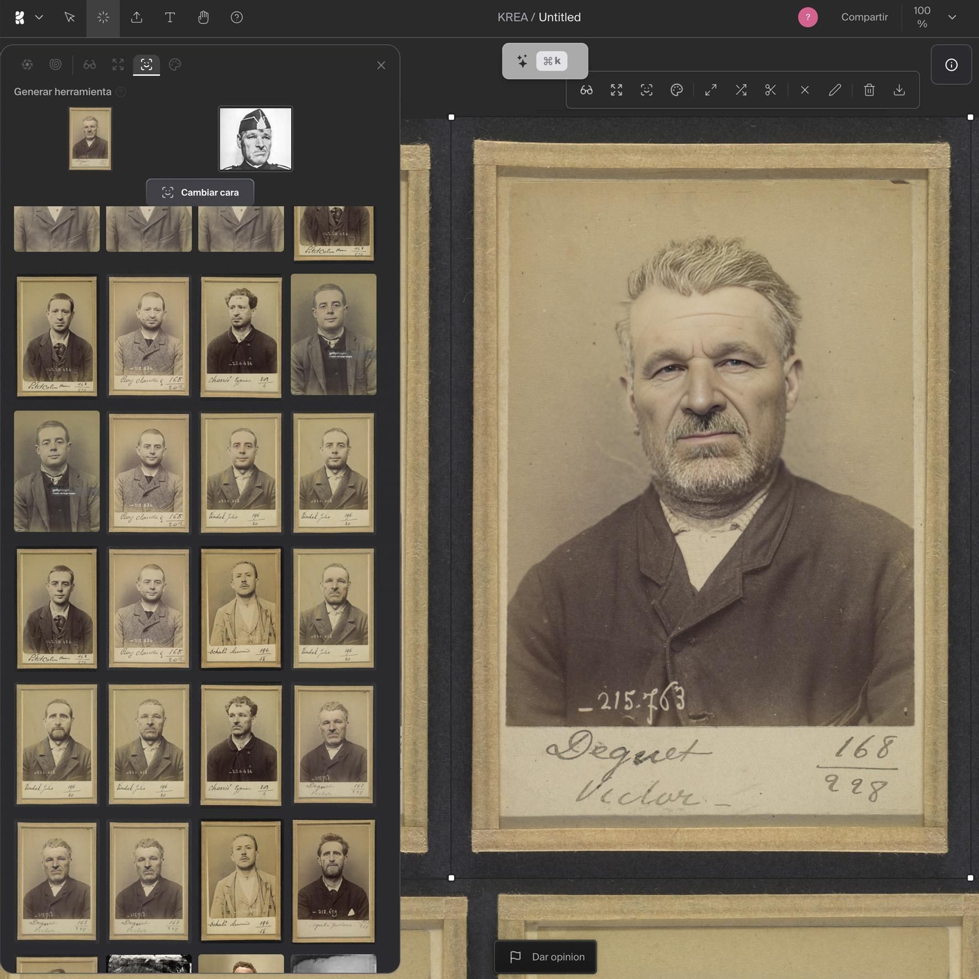The image size is (979, 979).
Task: Close the Generar herramienta panel
Action: coord(381,65)
